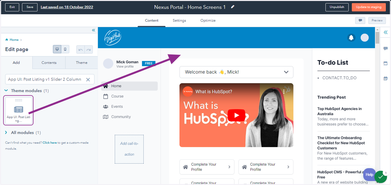This screenshot has width=391, height=185.
Task: Clear the module search field with X
Action: click(88, 80)
